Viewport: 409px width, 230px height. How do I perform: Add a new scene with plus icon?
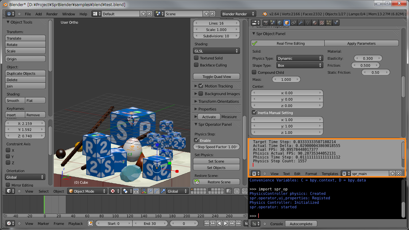click(x=206, y=14)
